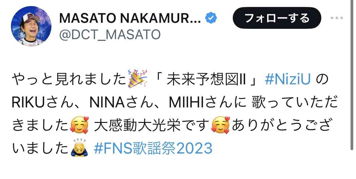Open MASATO NAKAMURA's profile avatar photo
This screenshot has width=356, height=179.
click(x=31, y=26)
